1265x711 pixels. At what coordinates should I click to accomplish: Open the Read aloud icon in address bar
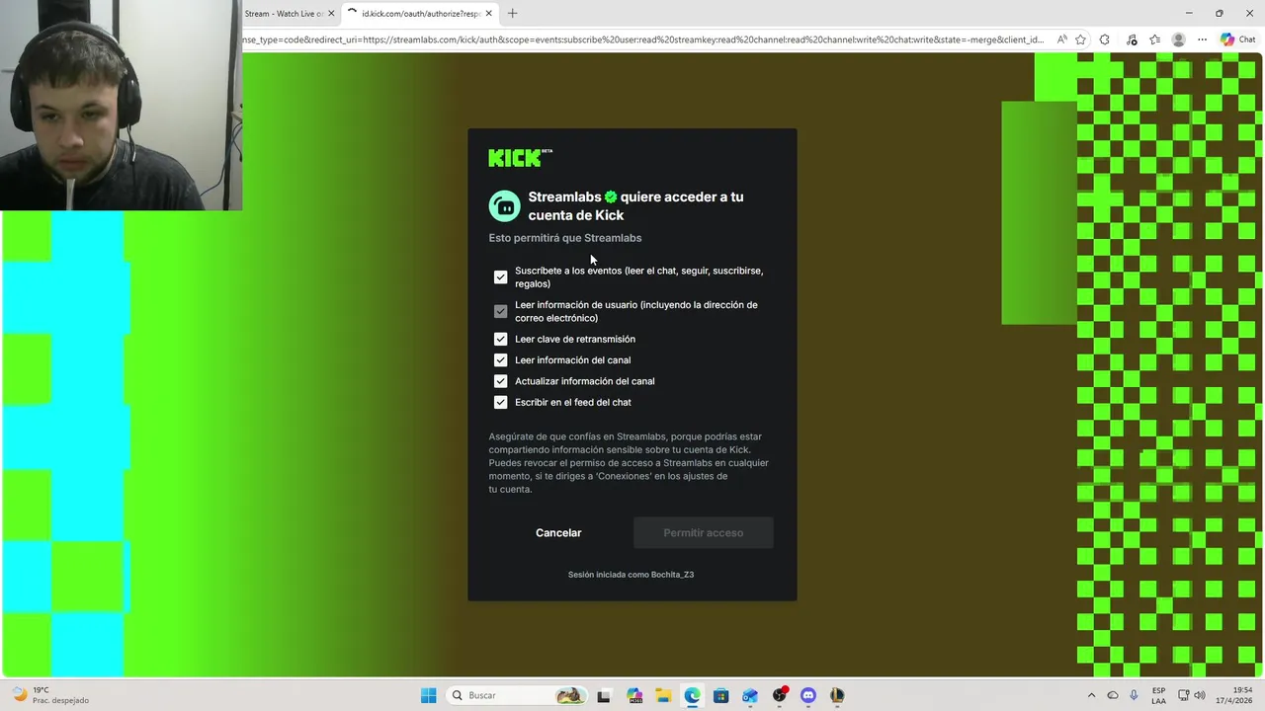tap(1061, 39)
